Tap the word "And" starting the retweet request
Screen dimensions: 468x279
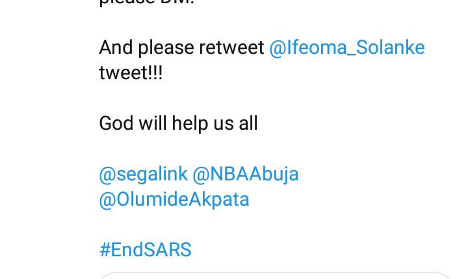[116, 48]
